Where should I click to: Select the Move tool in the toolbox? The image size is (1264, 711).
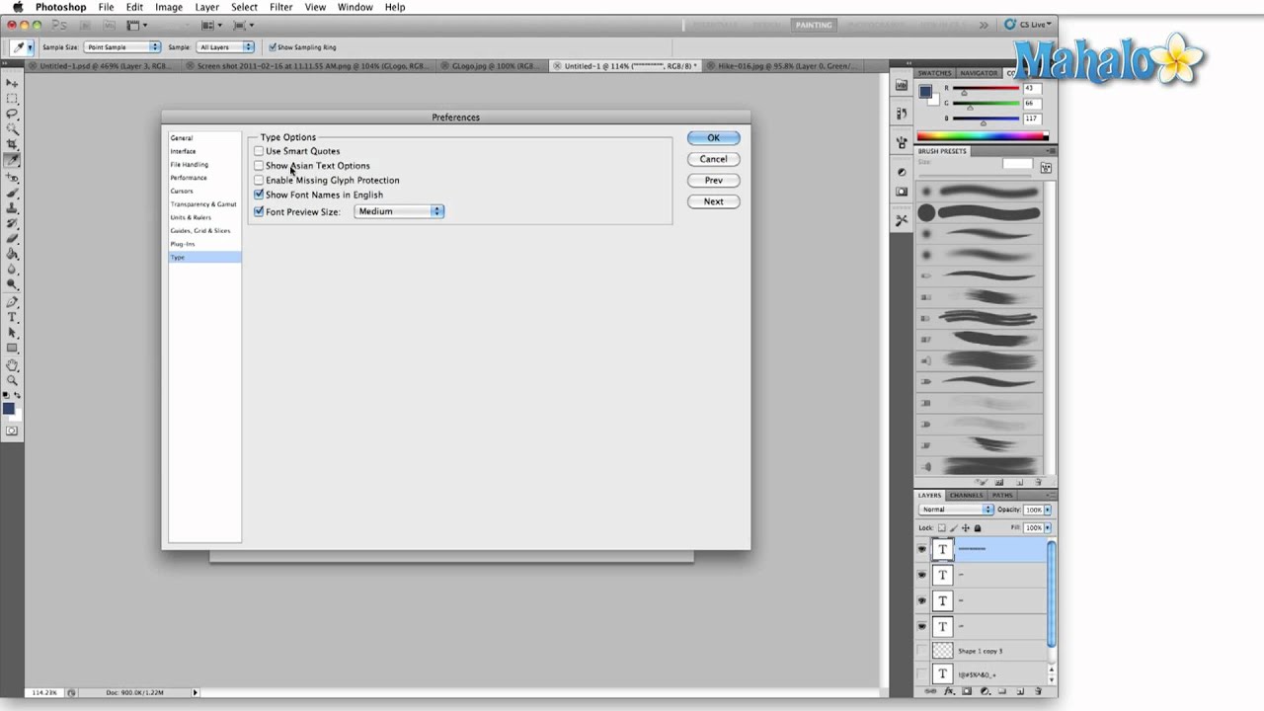(x=13, y=83)
